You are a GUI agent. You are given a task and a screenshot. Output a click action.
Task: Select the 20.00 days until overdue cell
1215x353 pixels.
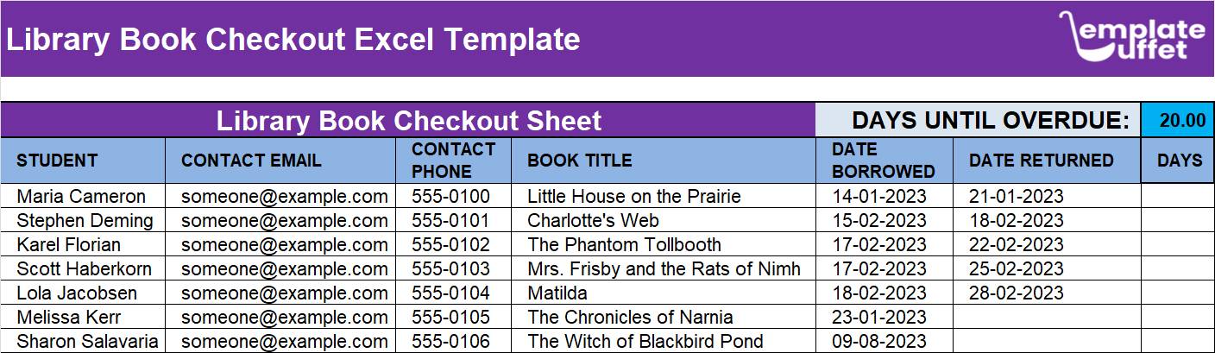tap(1178, 120)
